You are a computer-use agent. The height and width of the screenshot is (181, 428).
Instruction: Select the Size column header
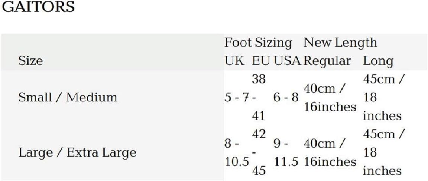click(x=30, y=61)
